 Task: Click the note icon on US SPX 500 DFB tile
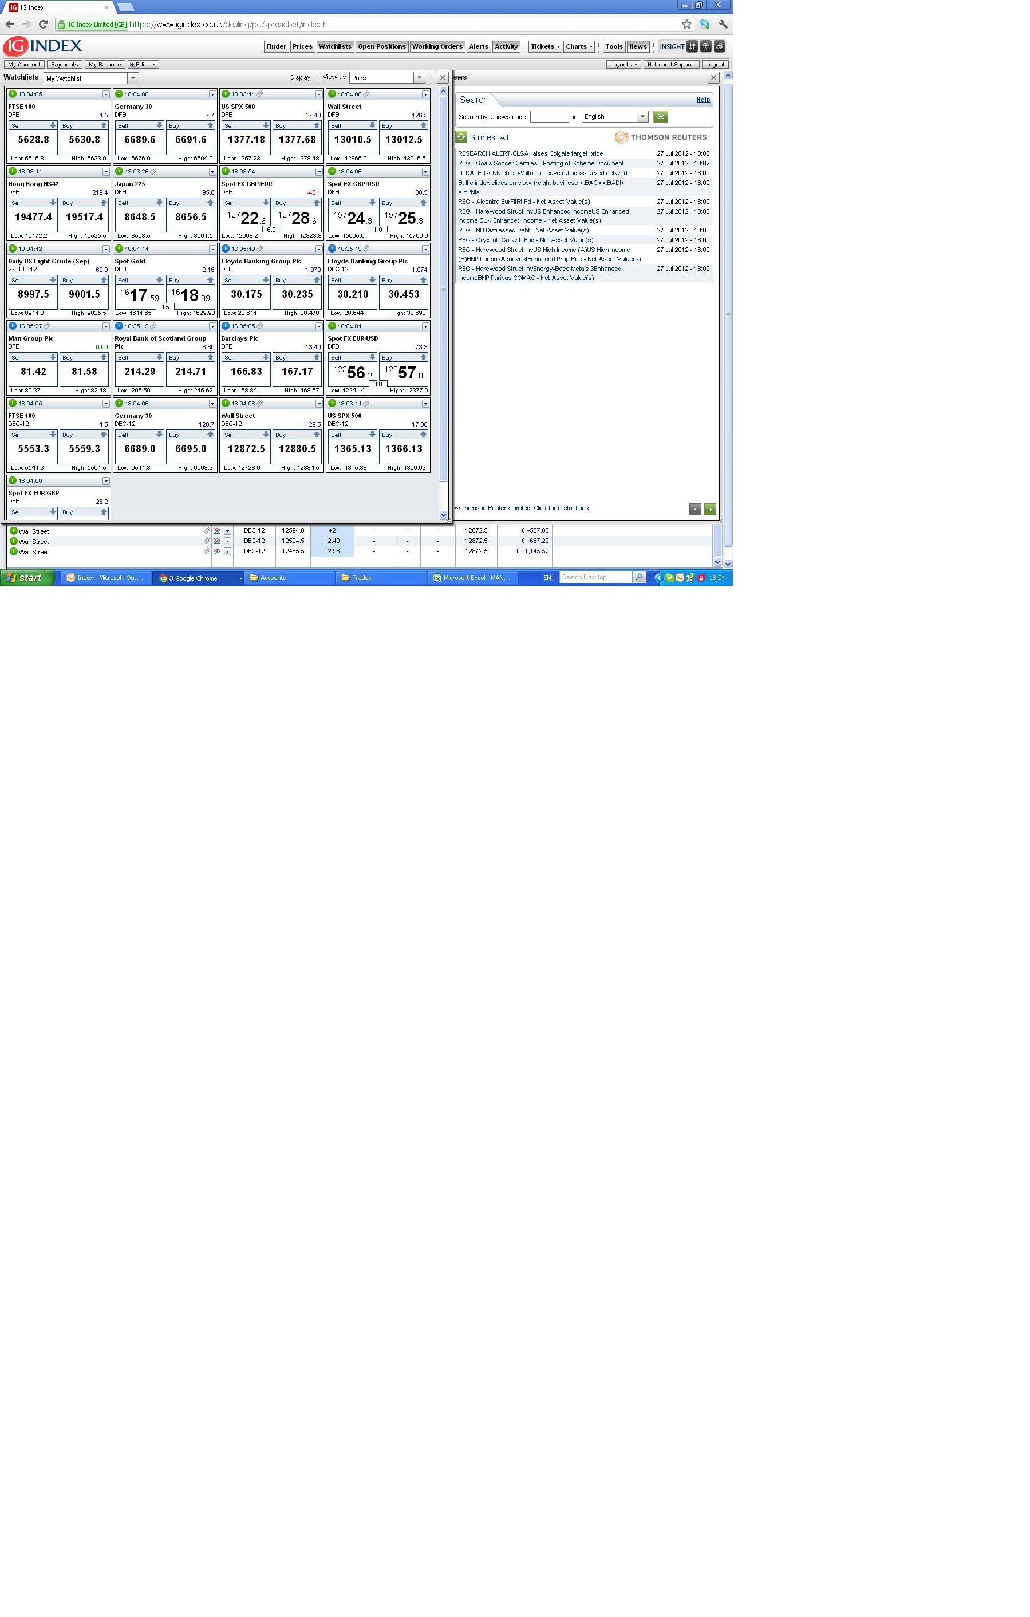[261, 94]
